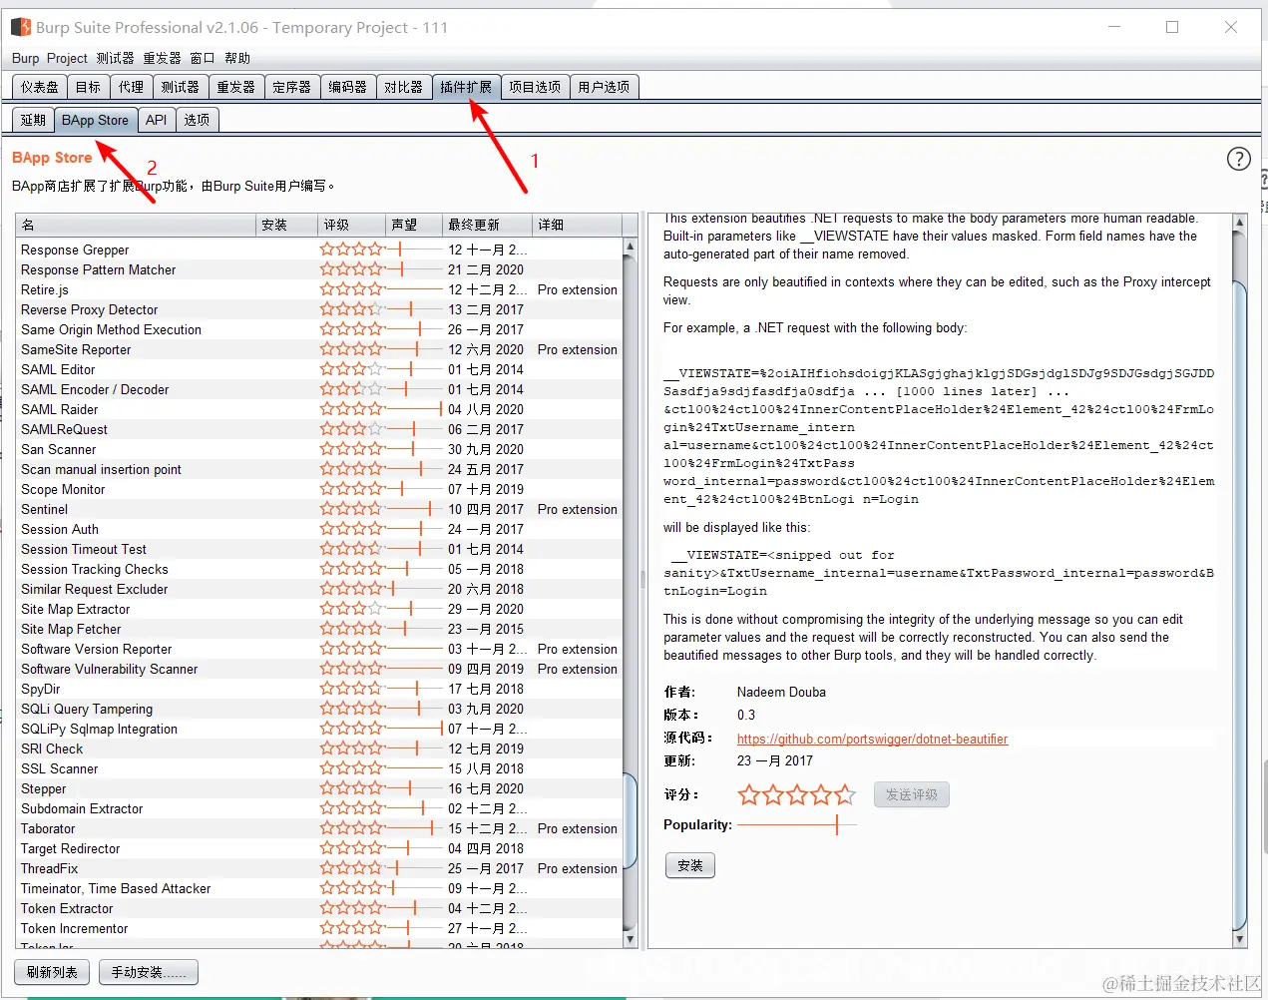Open the 选项 sub-tab
1268x1000 pixels.
(197, 120)
